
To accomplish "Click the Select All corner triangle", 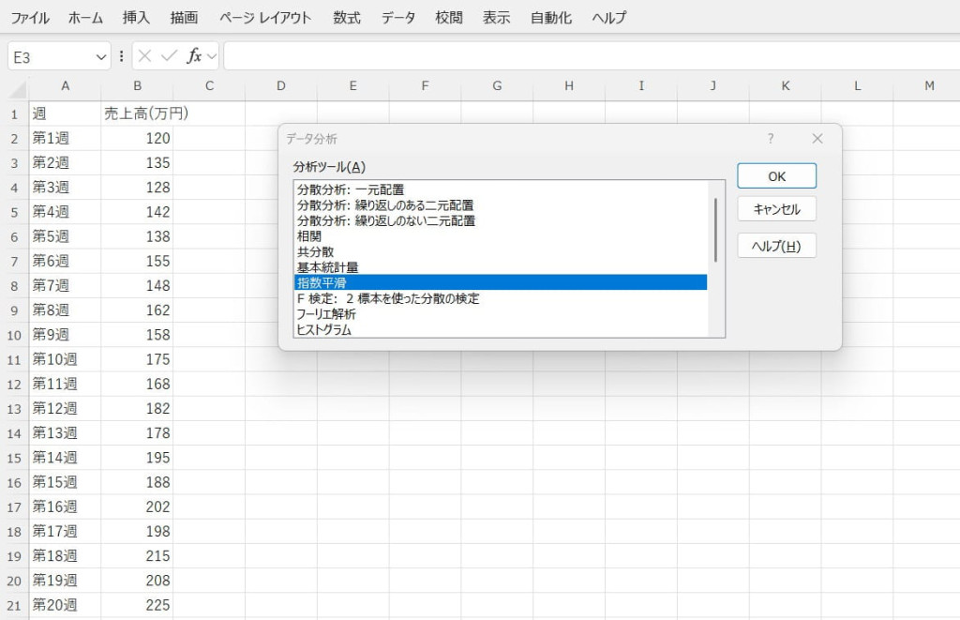I will click(x=18, y=88).
